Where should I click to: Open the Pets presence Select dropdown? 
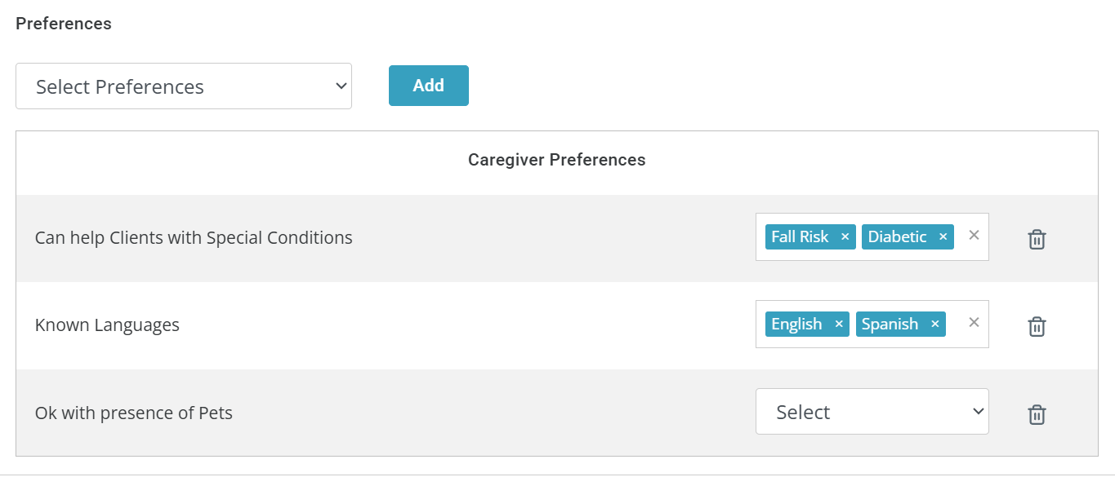point(872,412)
